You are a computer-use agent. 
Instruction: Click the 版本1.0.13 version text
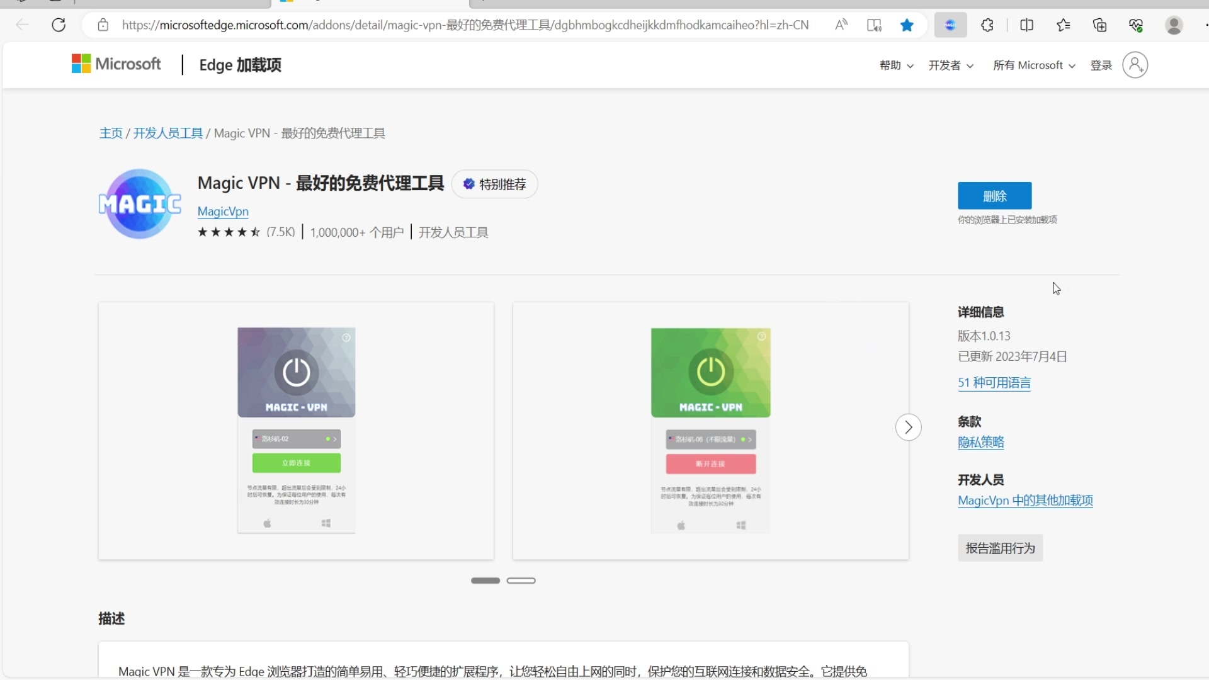[984, 336]
